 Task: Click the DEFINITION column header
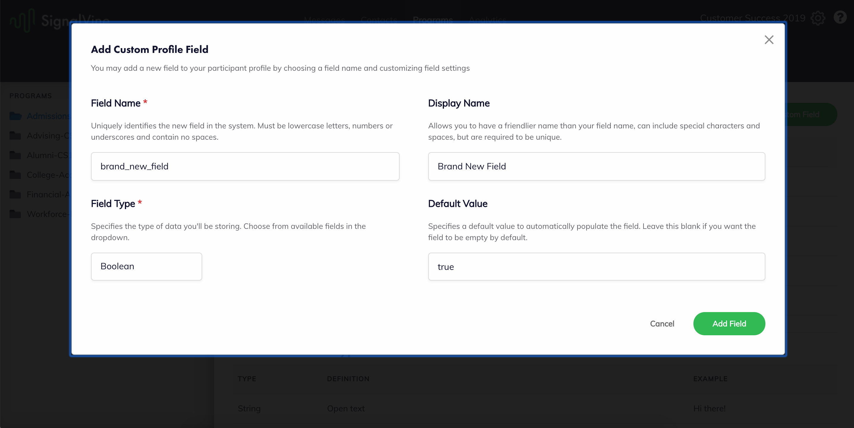348,379
